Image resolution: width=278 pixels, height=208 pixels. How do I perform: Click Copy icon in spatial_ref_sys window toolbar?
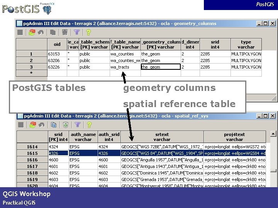pyautogui.click(x=54, y=125)
